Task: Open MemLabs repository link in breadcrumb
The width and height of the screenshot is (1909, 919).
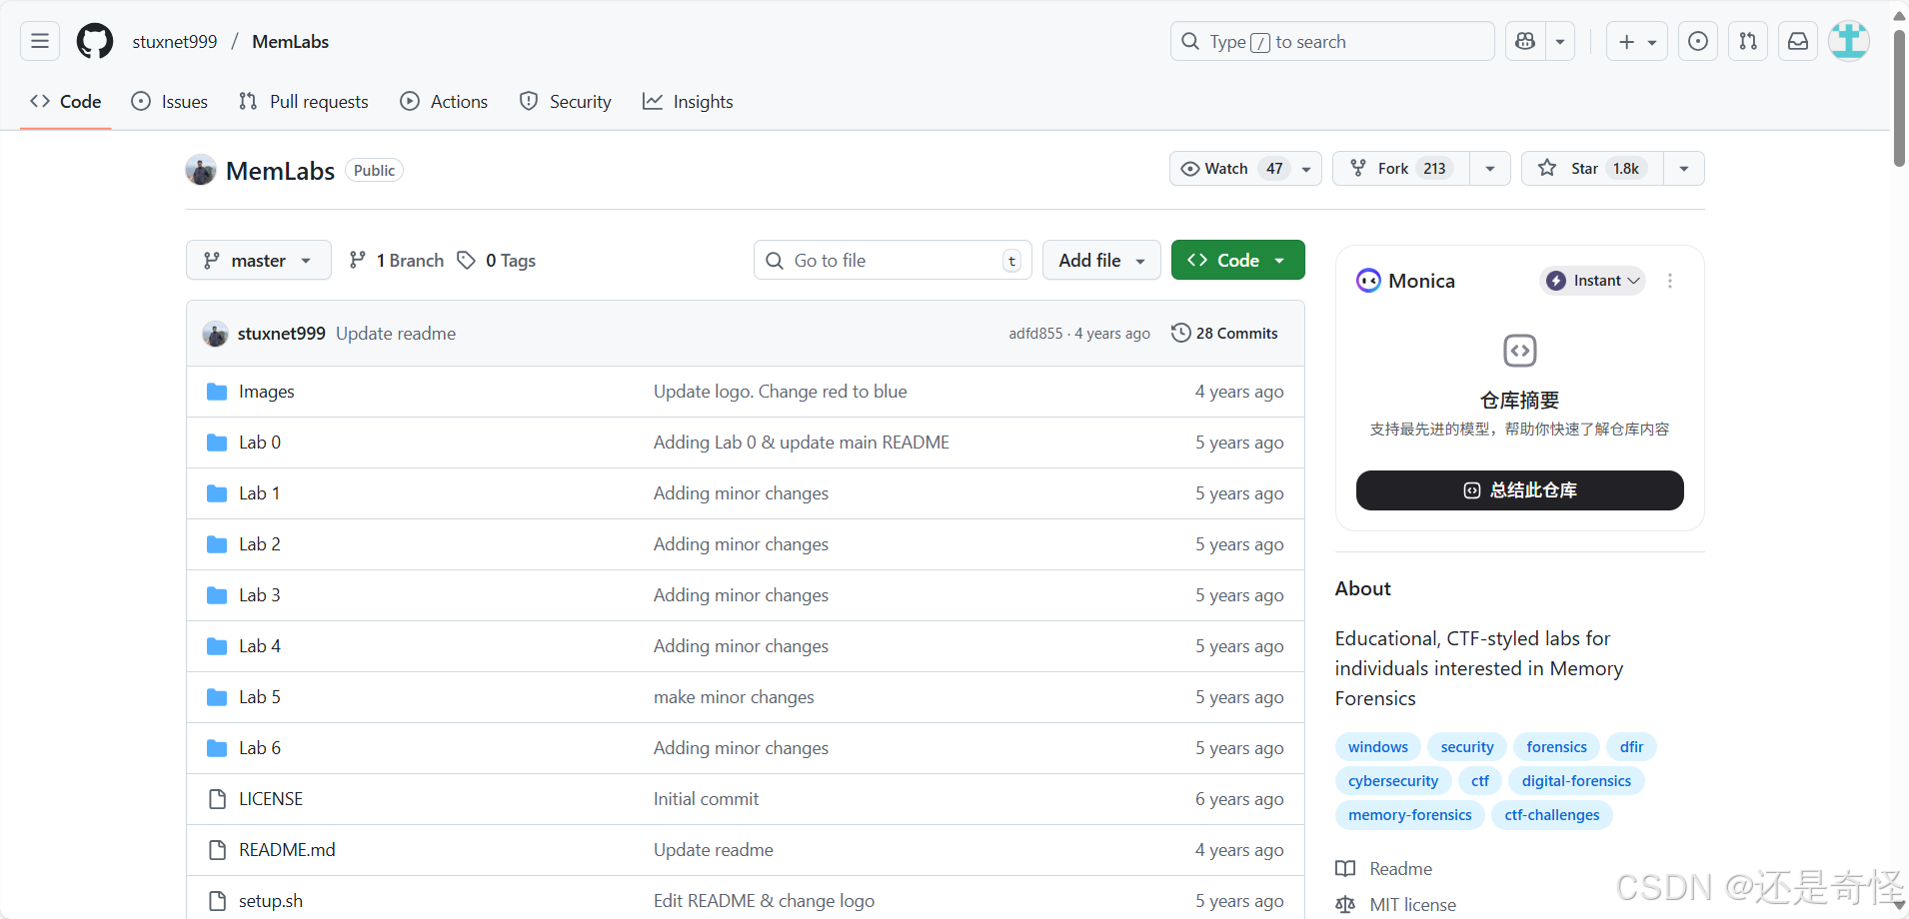Action: pyautogui.click(x=291, y=41)
